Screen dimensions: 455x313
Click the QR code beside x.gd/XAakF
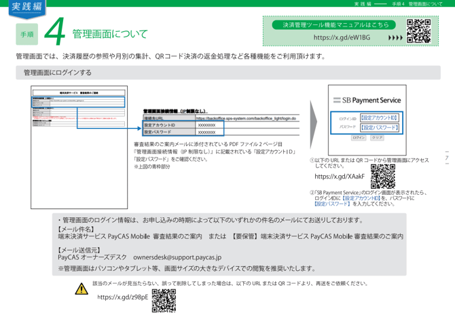tap(383, 176)
